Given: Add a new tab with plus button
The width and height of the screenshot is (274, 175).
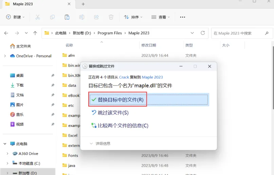Looking at the screenshot, I should click(x=83, y=4).
